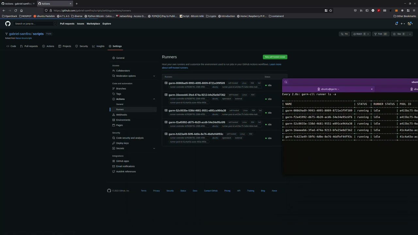418x235 pixels.
Task: Open the OpenStack bookmarks folder
Action: coord(9,16)
